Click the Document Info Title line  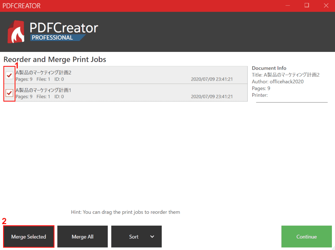pos(286,75)
